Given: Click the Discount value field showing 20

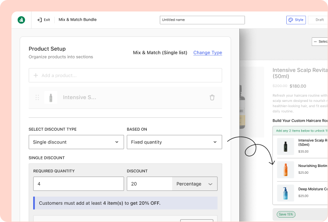Looking at the screenshot, I should click(149, 184).
